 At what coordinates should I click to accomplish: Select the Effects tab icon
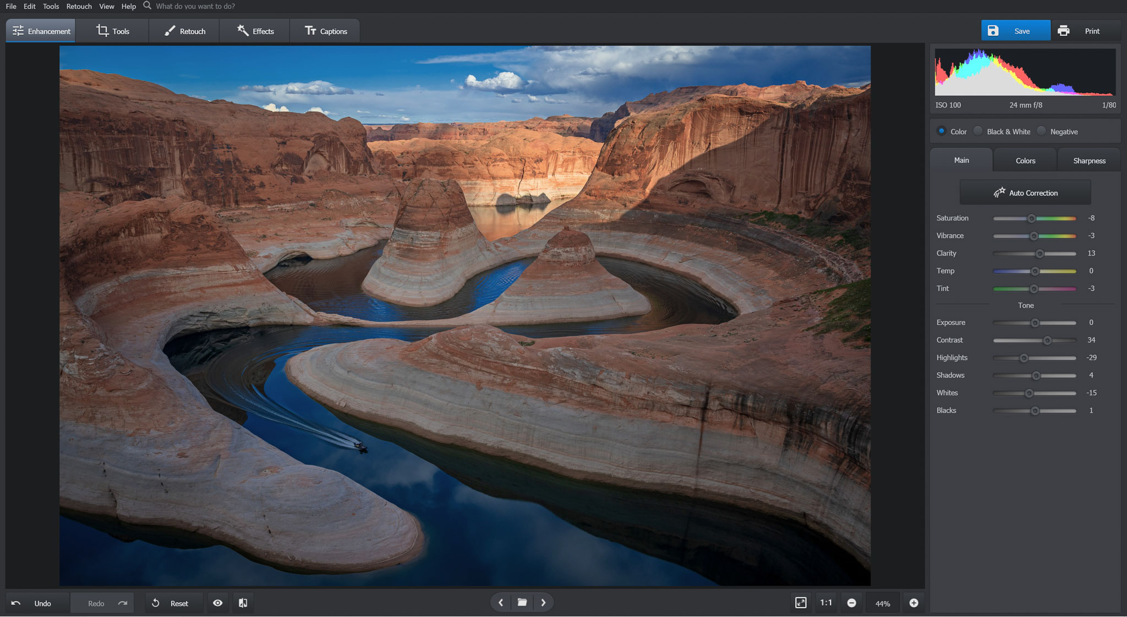[x=242, y=31]
